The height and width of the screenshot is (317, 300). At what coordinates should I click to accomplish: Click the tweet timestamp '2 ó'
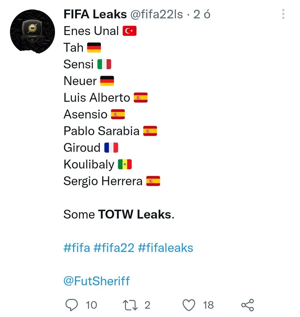(202, 14)
